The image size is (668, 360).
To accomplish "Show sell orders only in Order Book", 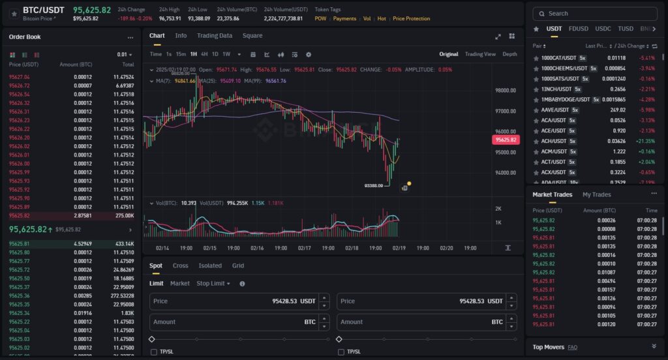I will tap(37, 55).
